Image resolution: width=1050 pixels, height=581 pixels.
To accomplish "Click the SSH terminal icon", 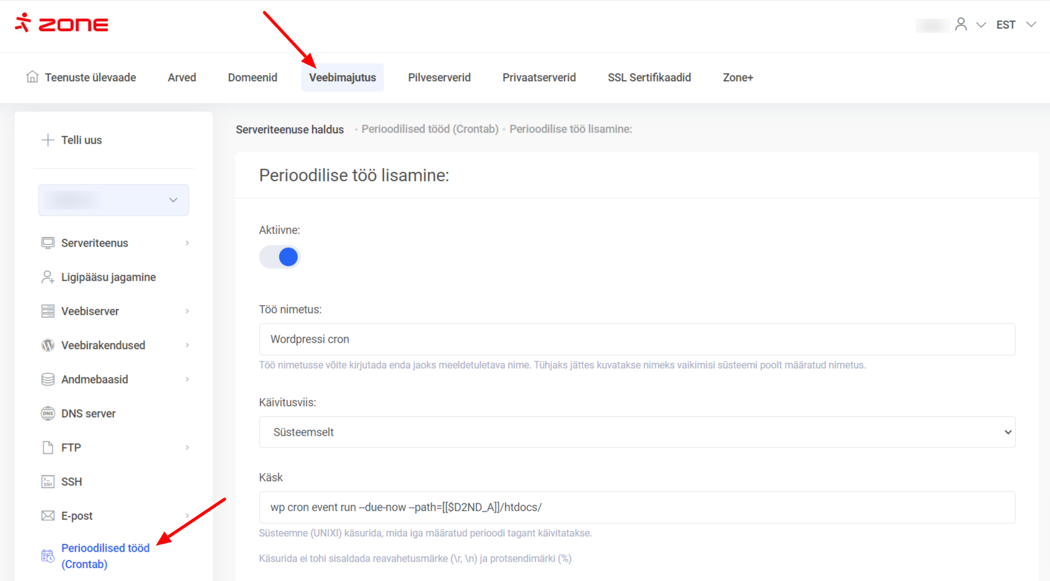I will coord(48,482).
